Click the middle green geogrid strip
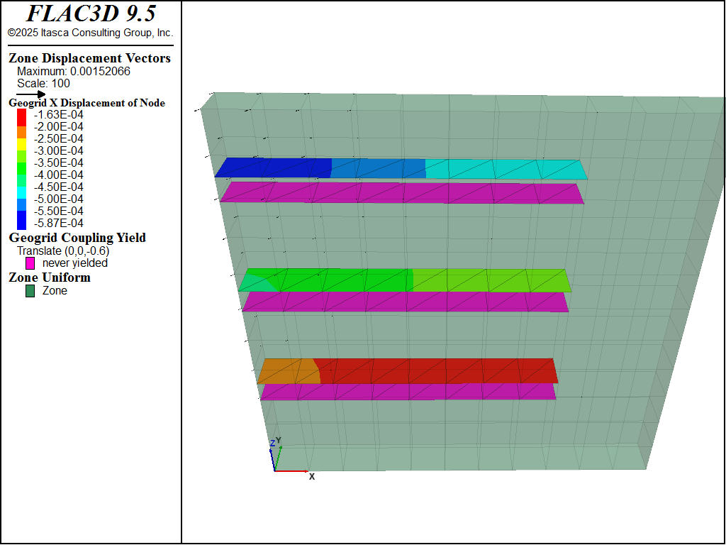Image resolution: width=726 pixels, height=545 pixels. pos(405,280)
